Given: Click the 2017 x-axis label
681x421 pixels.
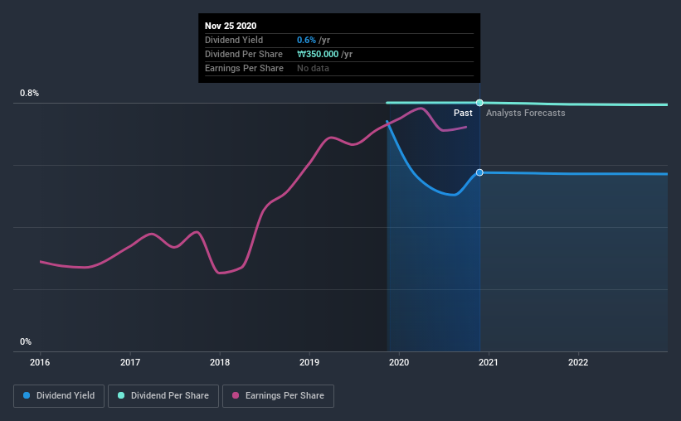Looking at the screenshot, I should 130,362.
